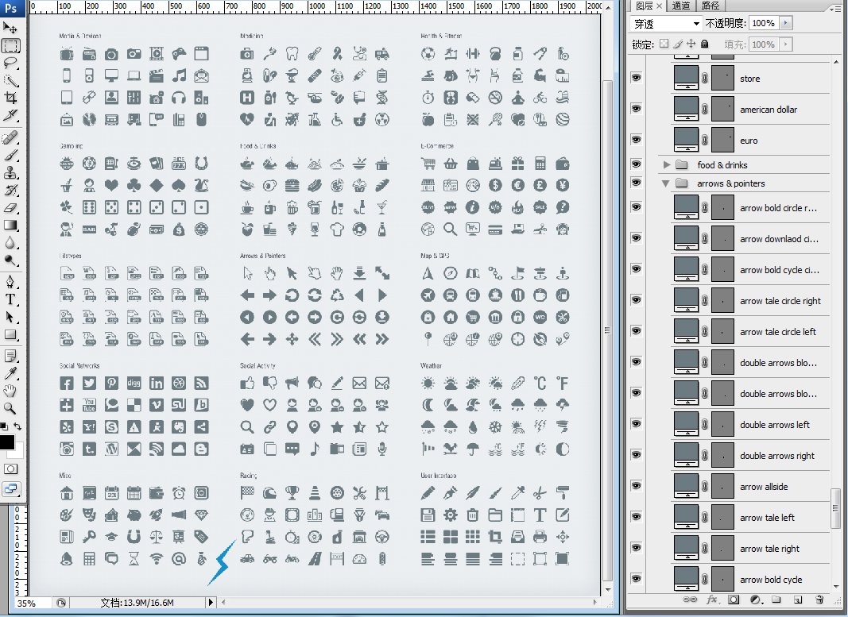The width and height of the screenshot is (848, 617).
Task: Collapse the arrows & pointers layer group
Action: pyautogui.click(x=667, y=183)
